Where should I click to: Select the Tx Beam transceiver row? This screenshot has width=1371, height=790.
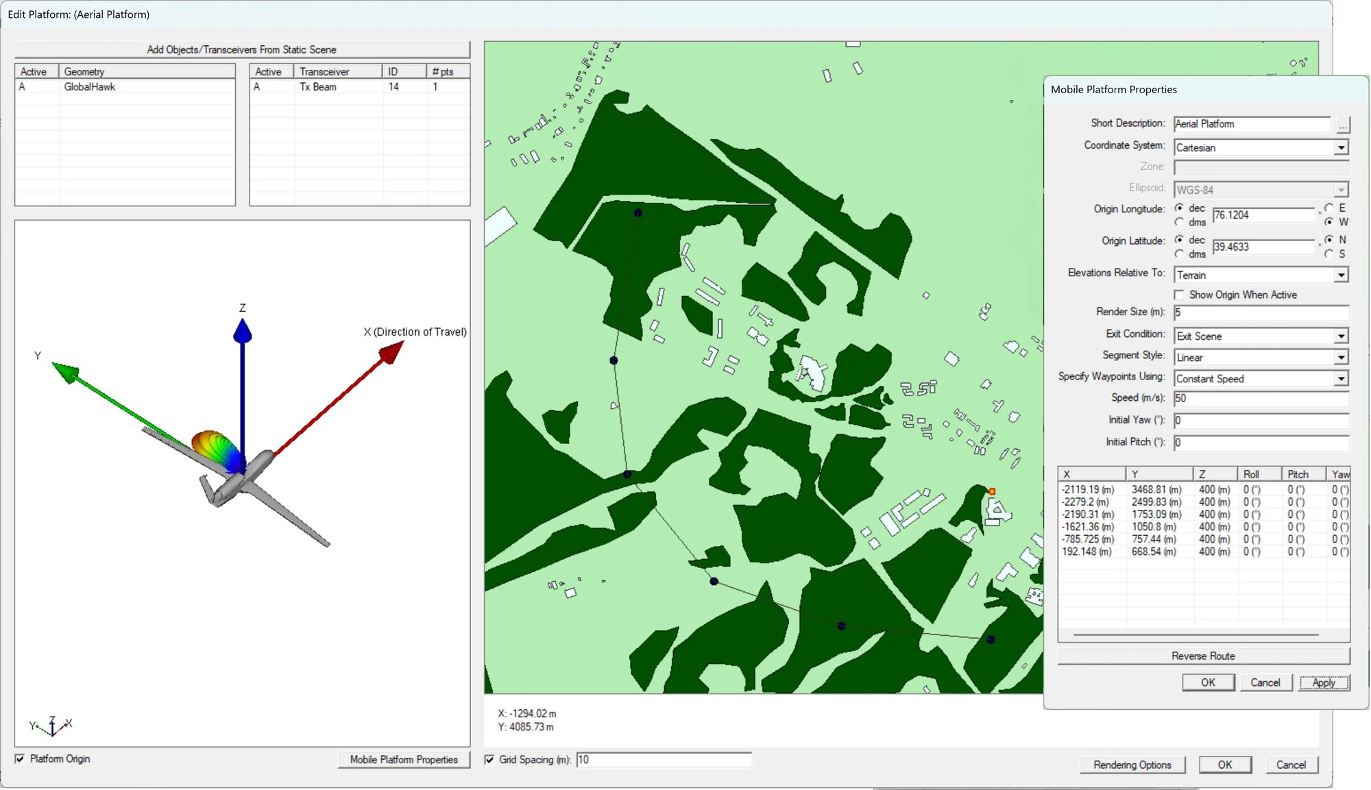pyautogui.click(x=319, y=87)
